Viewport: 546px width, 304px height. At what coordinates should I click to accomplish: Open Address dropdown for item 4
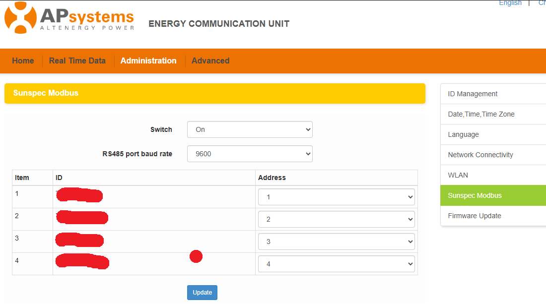[x=336, y=264]
